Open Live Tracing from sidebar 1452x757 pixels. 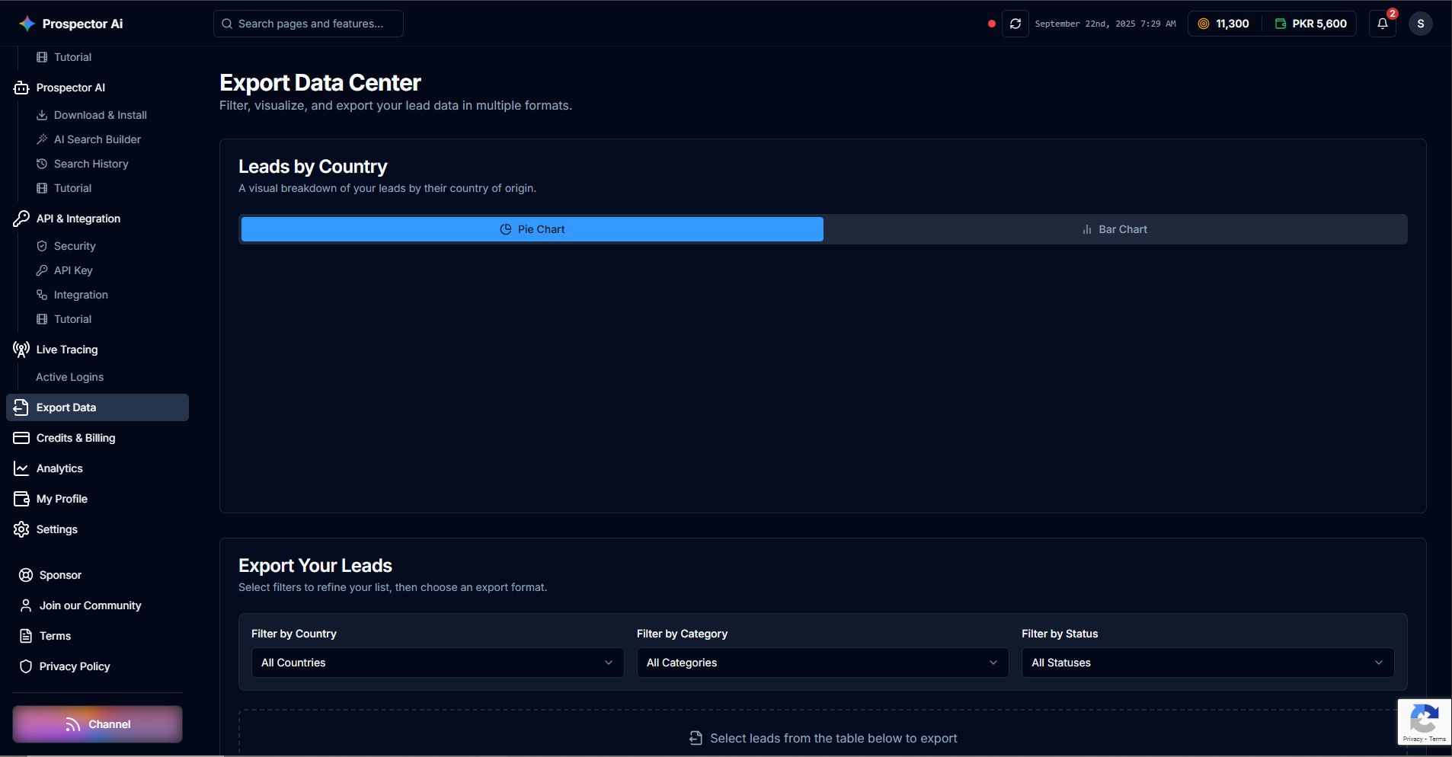click(x=67, y=350)
